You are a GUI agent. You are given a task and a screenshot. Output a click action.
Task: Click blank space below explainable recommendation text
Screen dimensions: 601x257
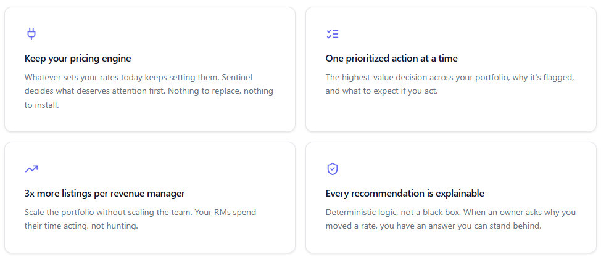tap(450, 242)
